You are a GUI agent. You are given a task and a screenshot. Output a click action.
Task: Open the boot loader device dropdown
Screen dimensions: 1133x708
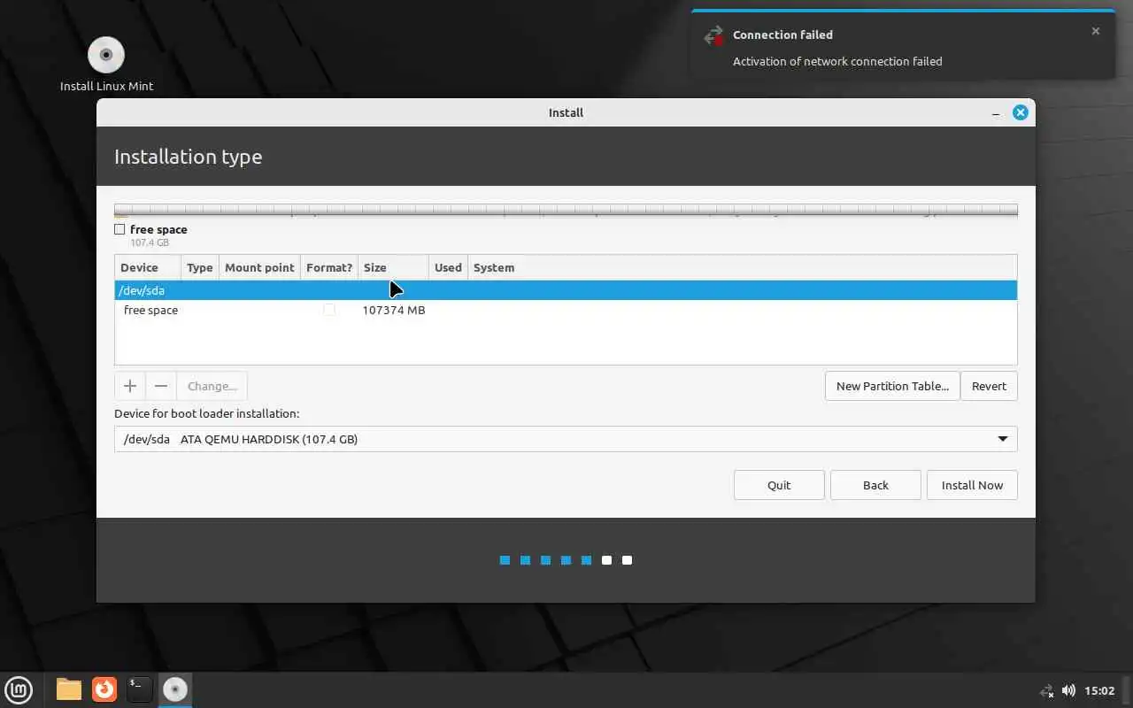pyautogui.click(x=566, y=439)
